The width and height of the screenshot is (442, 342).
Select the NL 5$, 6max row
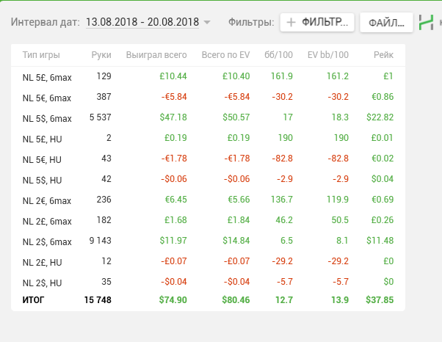tap(47, 117)
